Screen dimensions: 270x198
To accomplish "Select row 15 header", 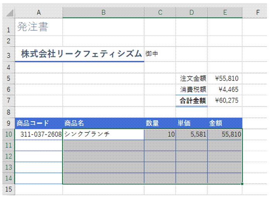I will click(9, 189).
